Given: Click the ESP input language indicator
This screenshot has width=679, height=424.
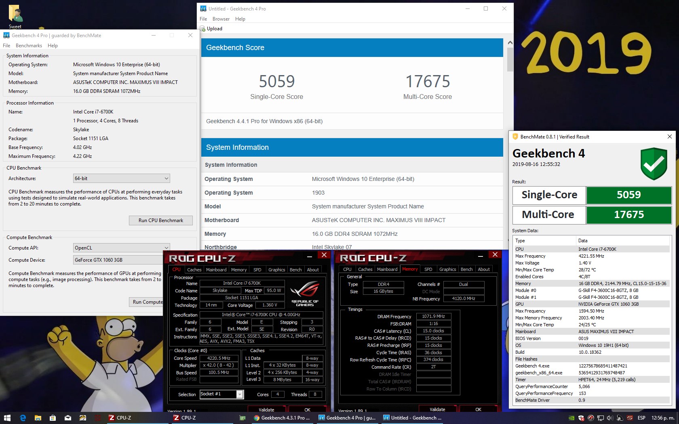Looking at the screenshot, I should point(641,418).
